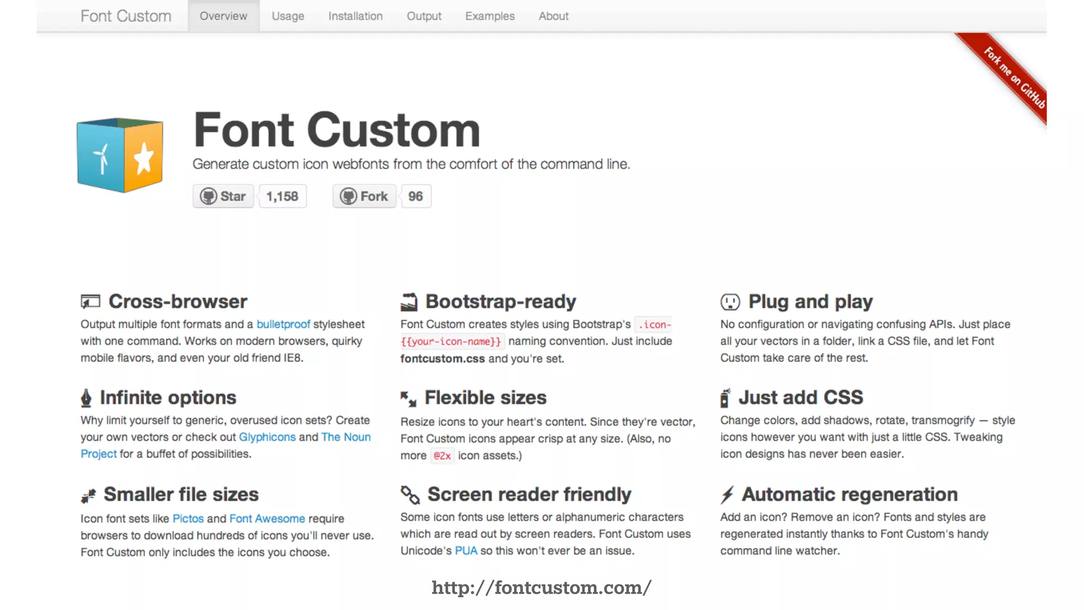
Task: Open the Glyphicons link
Action: [267, 437]
